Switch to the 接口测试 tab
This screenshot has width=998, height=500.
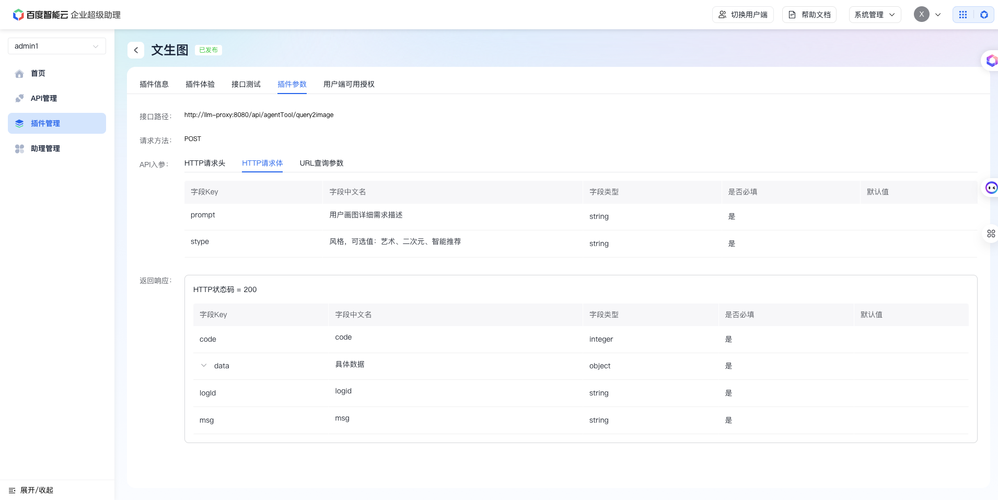(x=246, y=84)
